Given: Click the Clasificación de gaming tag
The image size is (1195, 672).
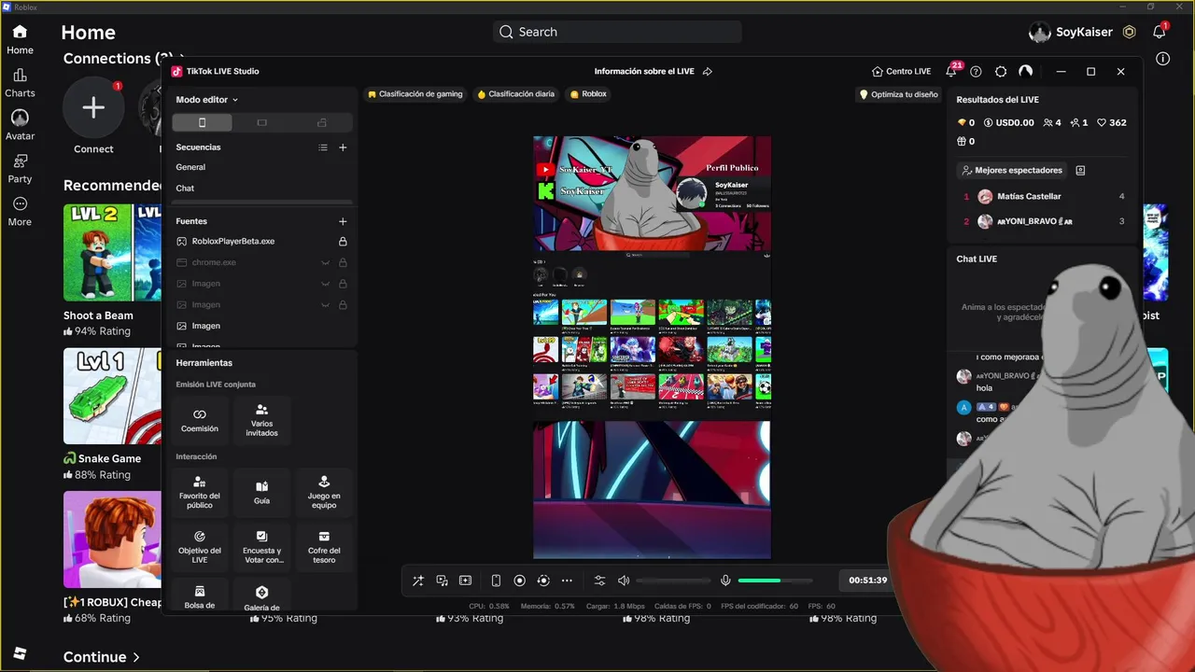Looking at the screenshot, I should 415,94.
